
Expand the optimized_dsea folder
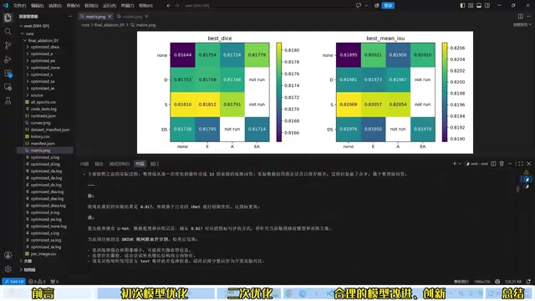[43, 47]
